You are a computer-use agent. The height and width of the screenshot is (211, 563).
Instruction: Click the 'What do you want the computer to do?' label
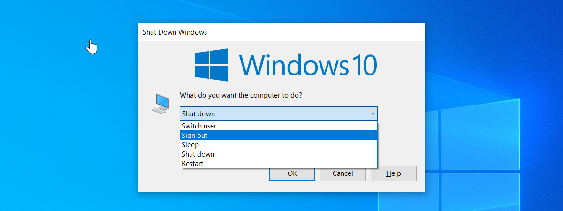tap(241, 95)
